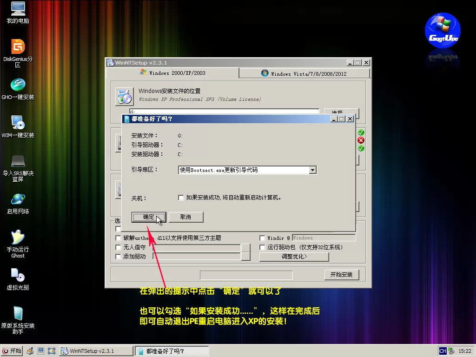Open the WIM一键安装 desktop icon
The width and height of the screenshot is (476, 357).
18,123
